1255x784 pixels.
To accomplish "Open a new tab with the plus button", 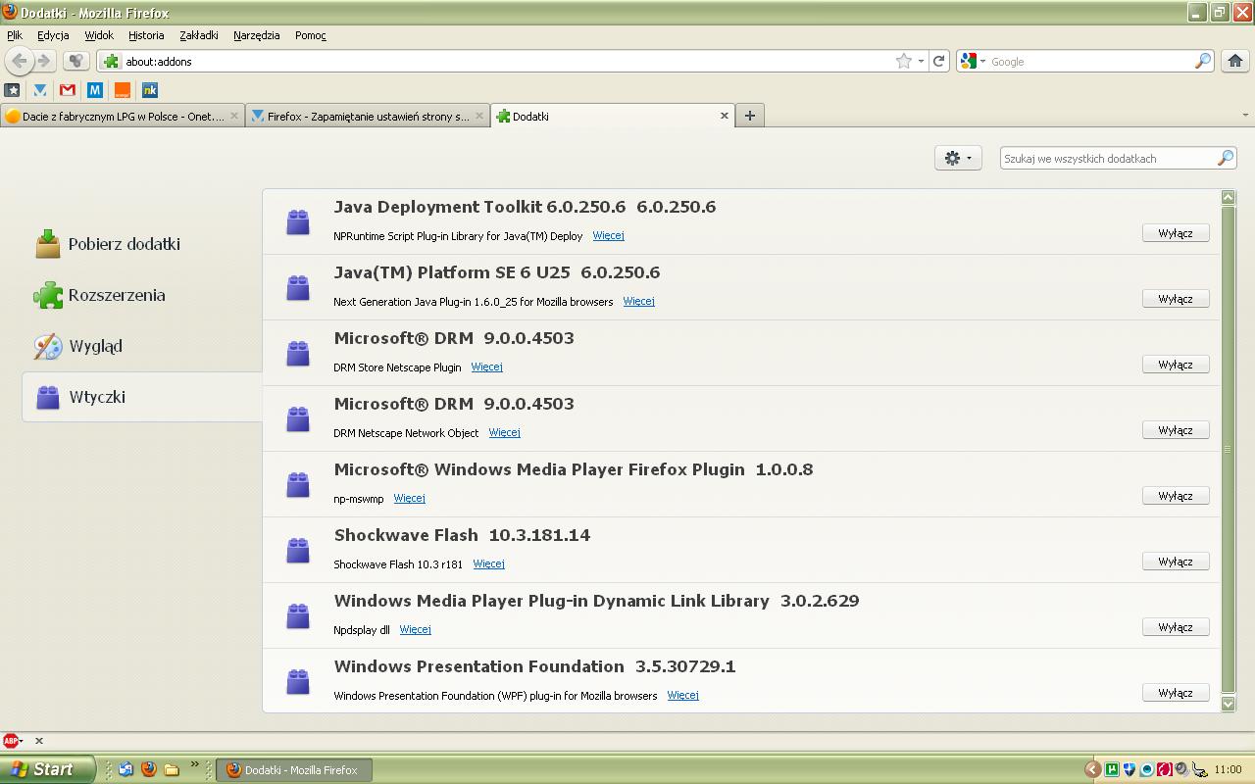I will tap(750, 116).
